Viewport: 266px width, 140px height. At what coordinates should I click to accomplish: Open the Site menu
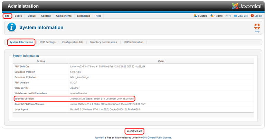[7, 16]
